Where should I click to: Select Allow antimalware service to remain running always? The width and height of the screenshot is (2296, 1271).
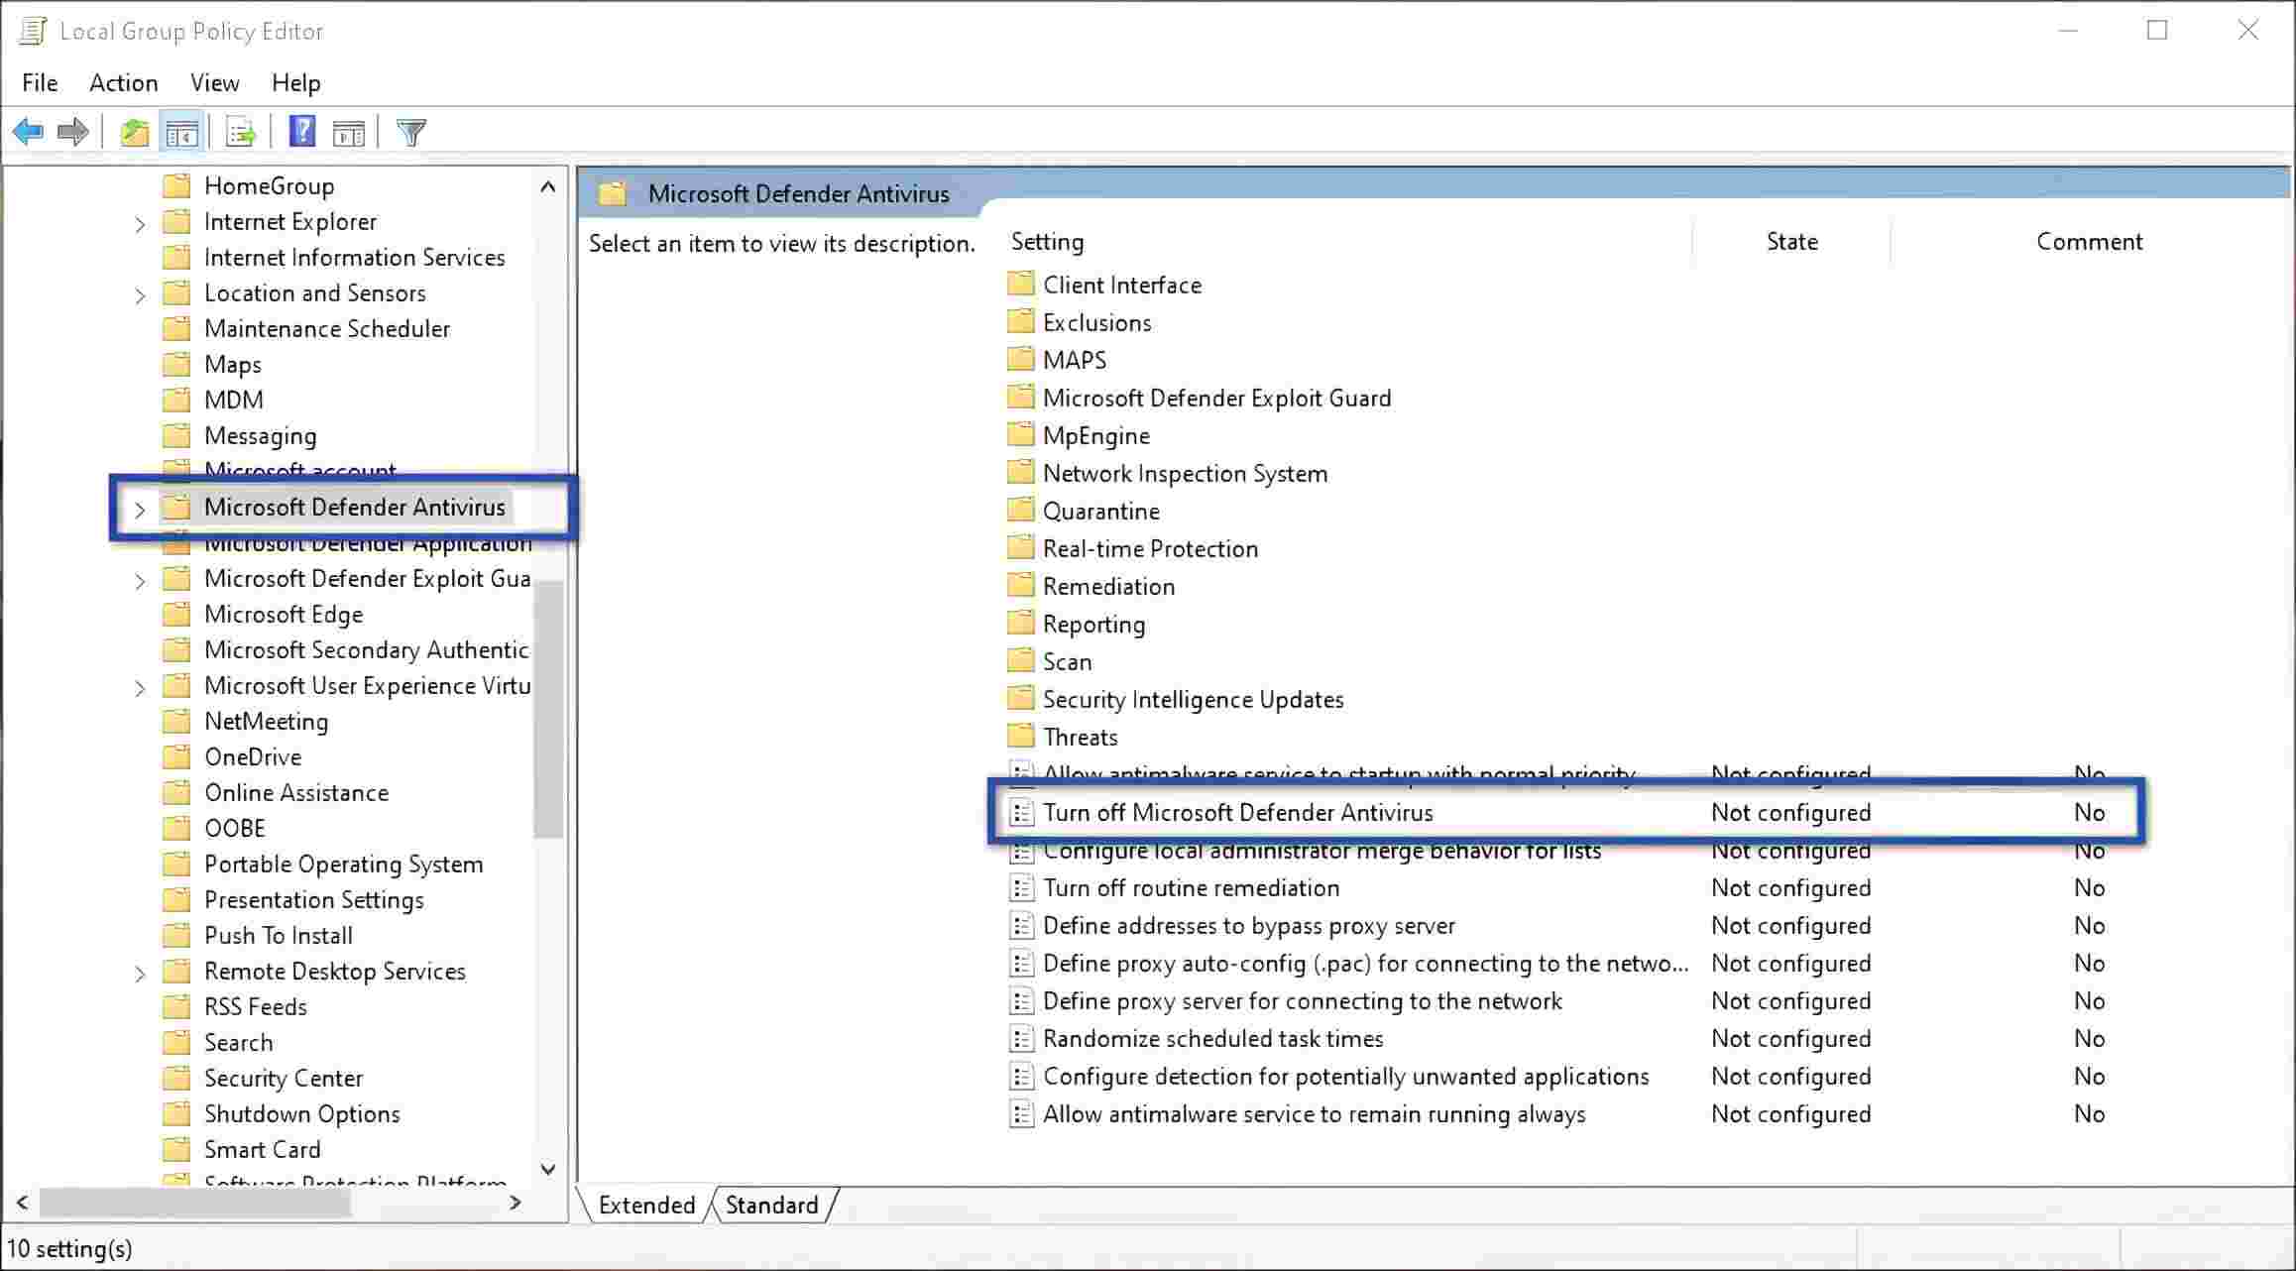(x=1315, y=1113)
